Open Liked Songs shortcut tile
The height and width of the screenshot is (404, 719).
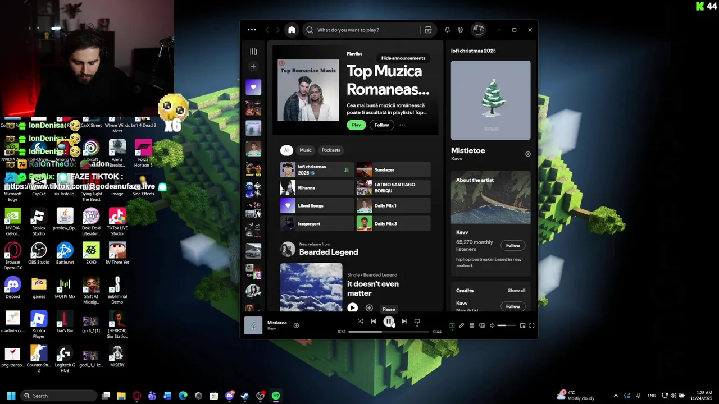click(317, 206)
